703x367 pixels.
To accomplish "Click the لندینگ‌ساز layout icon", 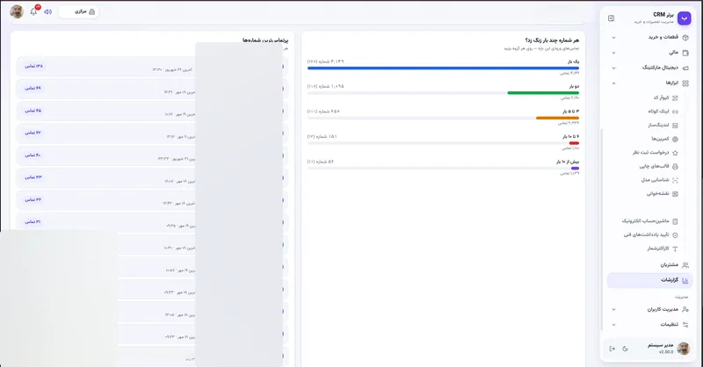I will (675, 126).
